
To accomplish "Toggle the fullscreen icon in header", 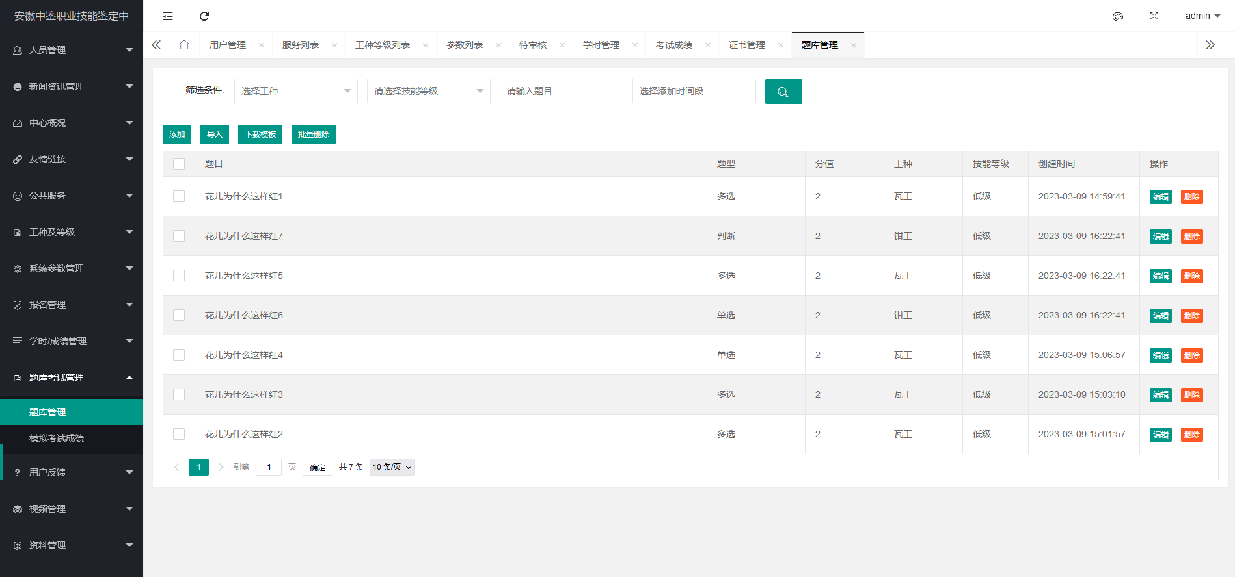I will coord(1154,16).
